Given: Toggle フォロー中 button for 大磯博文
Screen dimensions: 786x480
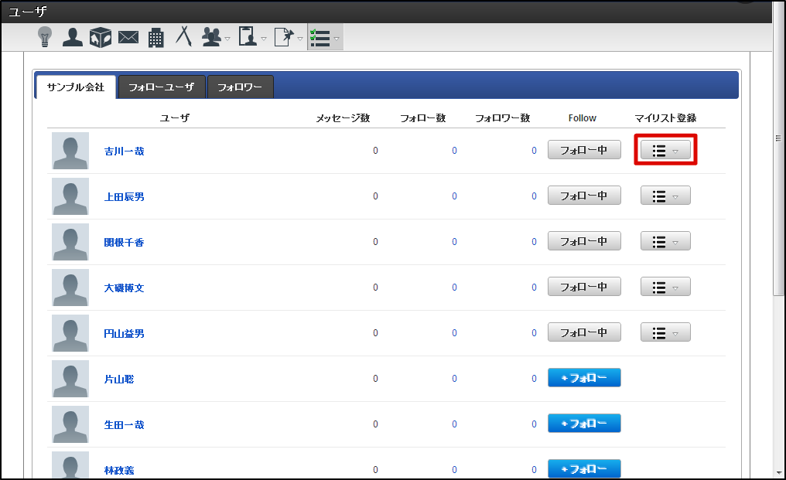Looking at the screenshot, I should tap(584, 287).
